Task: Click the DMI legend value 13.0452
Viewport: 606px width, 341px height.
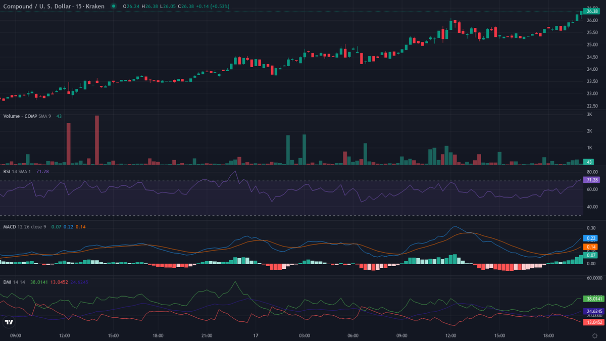Action: (x=59, y=282)
